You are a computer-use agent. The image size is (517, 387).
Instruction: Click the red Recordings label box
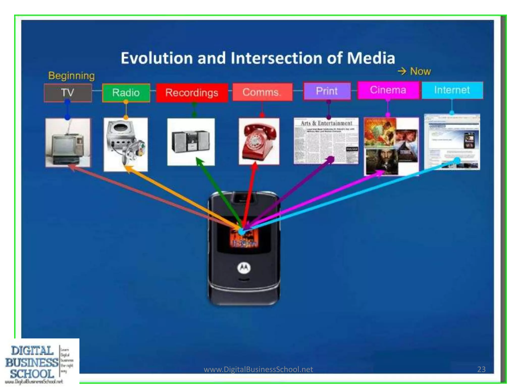tap(192, 93)
